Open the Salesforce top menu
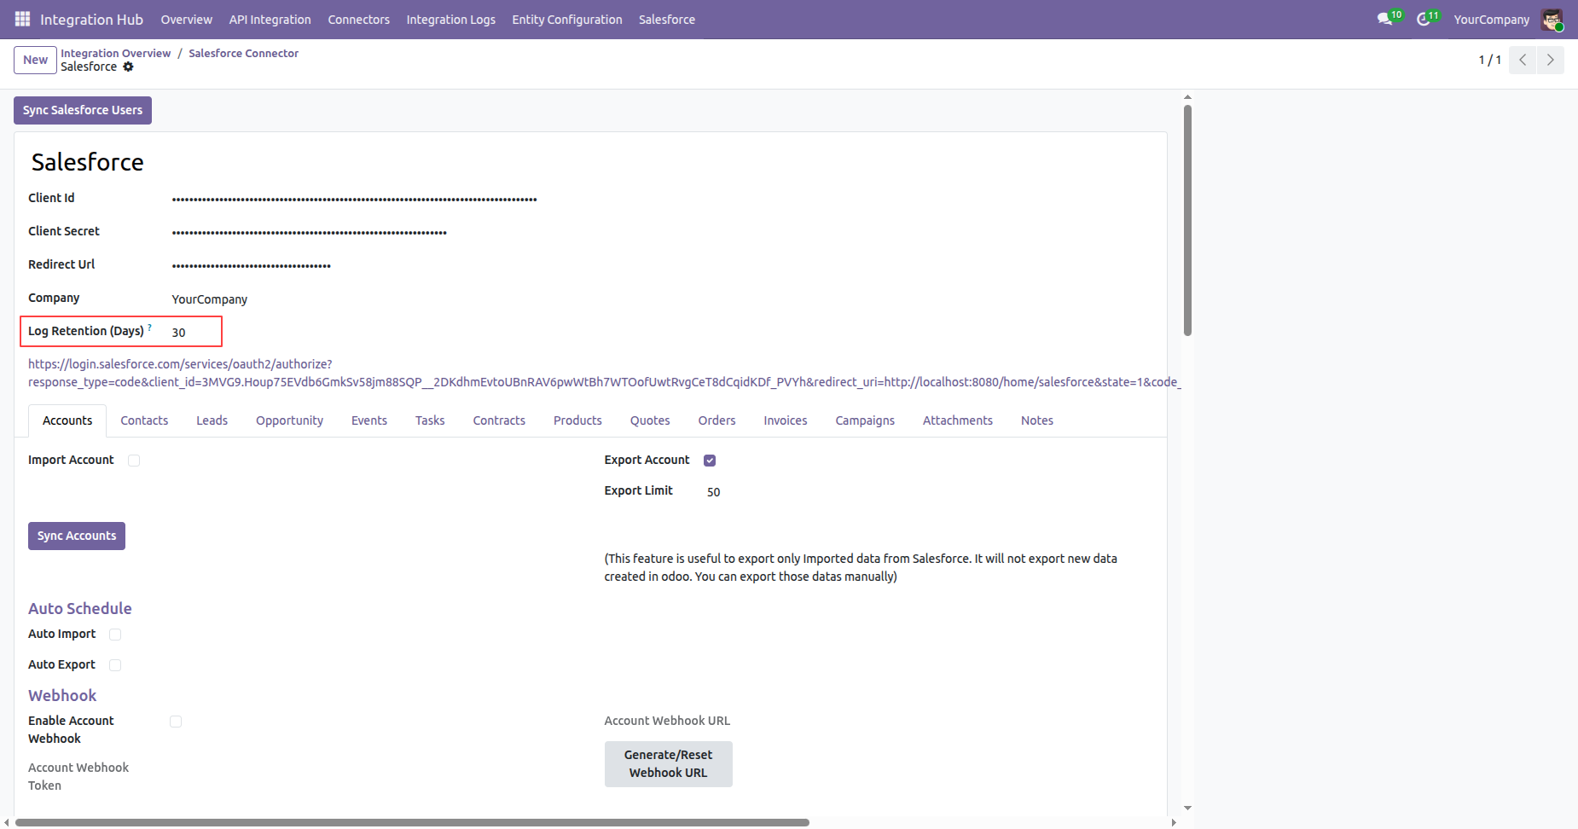This screenshot has width=1578, height=829. (x=667, y=19)
